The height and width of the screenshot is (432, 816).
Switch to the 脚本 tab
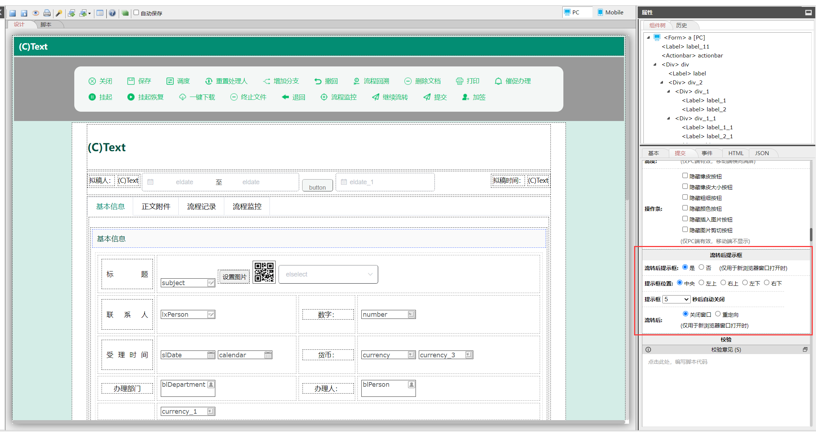(46, 24)
